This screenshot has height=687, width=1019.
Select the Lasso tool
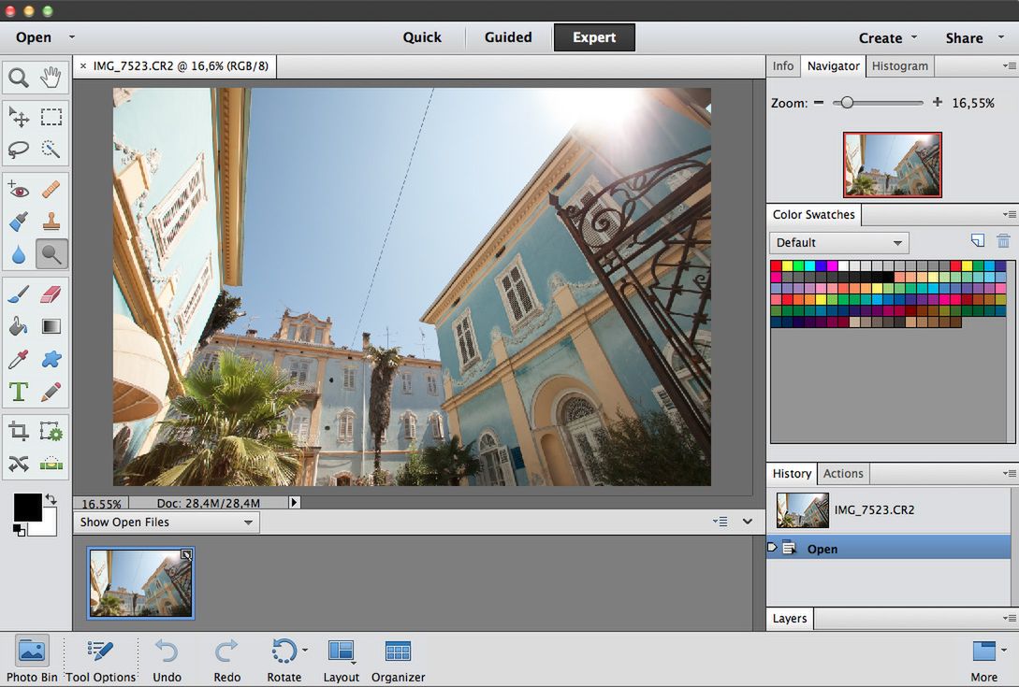tap(19, 149)
